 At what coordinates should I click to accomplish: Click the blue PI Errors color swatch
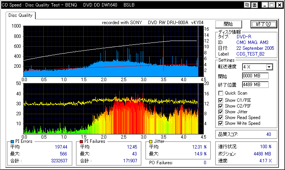click(x=12, y=142)
